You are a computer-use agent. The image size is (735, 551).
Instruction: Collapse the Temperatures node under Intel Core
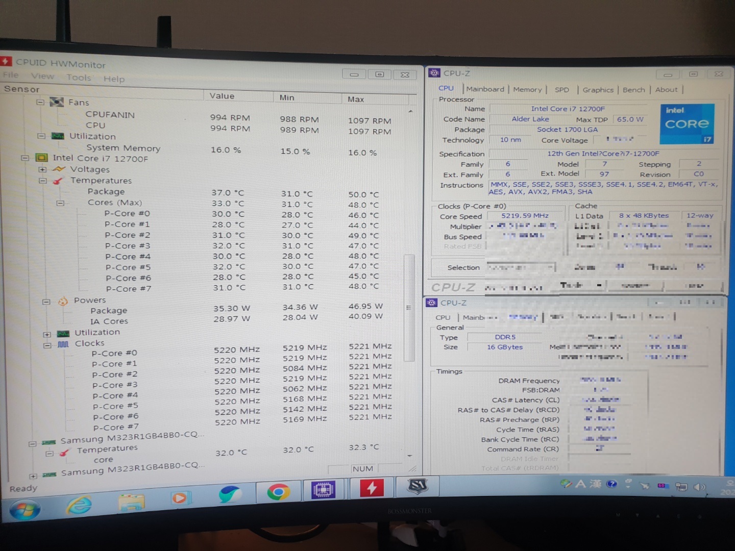pyautogui.click(x=43, y=181)
